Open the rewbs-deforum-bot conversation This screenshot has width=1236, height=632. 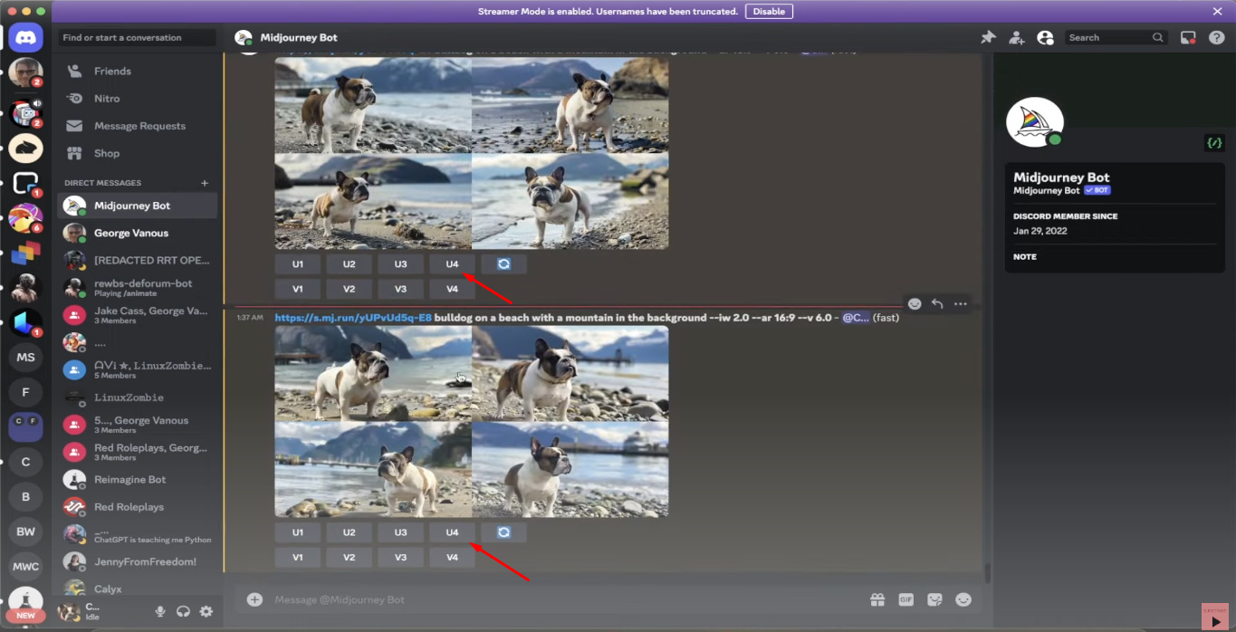click(138, 288)
